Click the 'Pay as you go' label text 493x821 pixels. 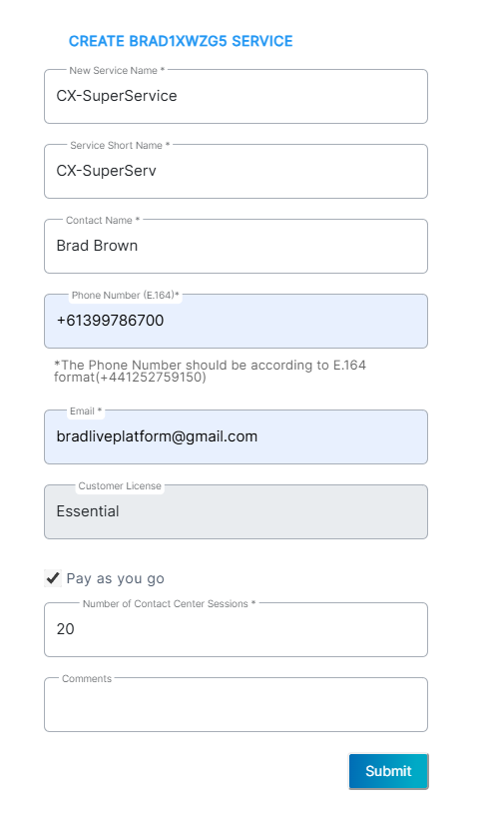point(115,578)
